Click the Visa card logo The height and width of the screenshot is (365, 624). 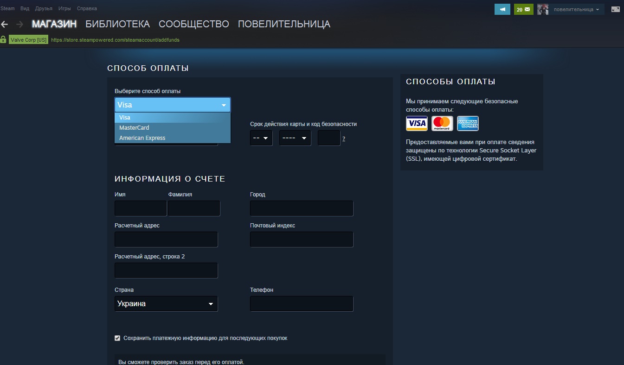click(x=417, y=123)
